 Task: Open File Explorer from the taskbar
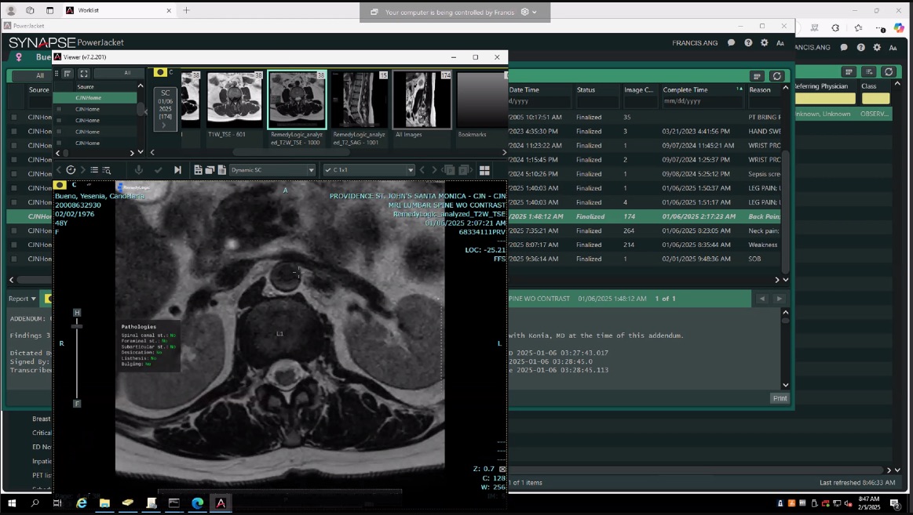[105, 503]
